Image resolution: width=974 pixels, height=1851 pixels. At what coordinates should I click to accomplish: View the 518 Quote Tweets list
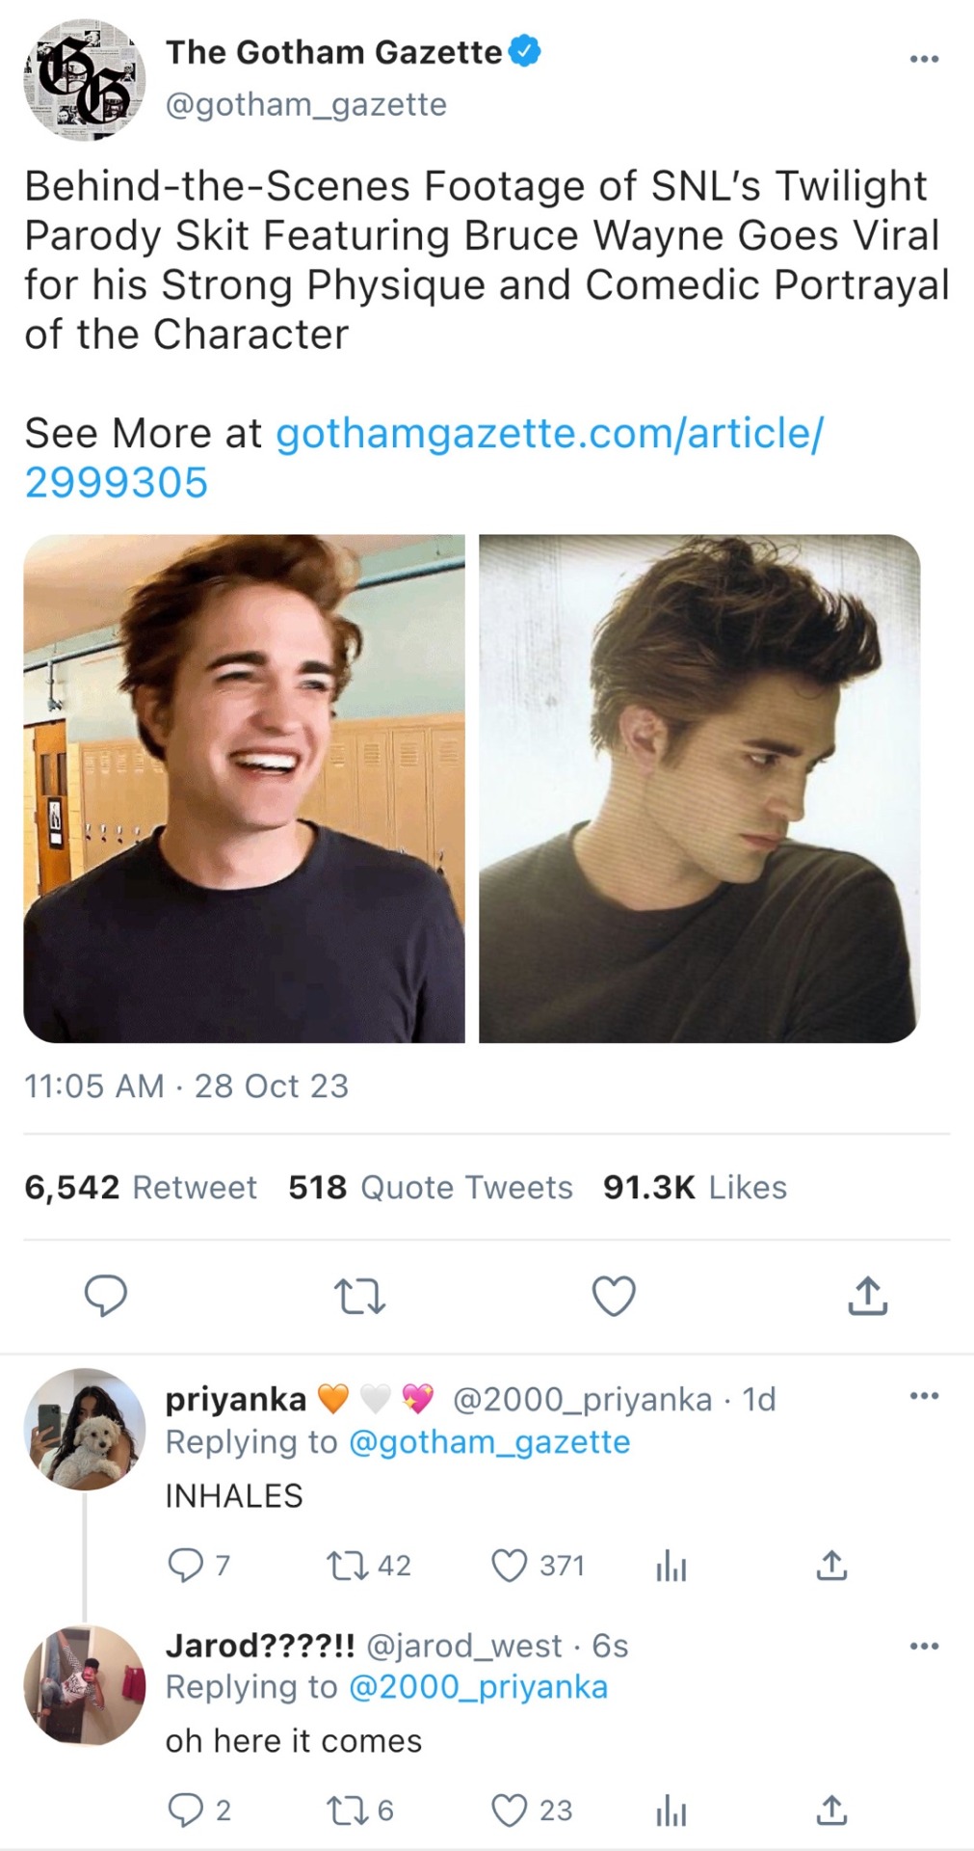(x=431, y=1188)
